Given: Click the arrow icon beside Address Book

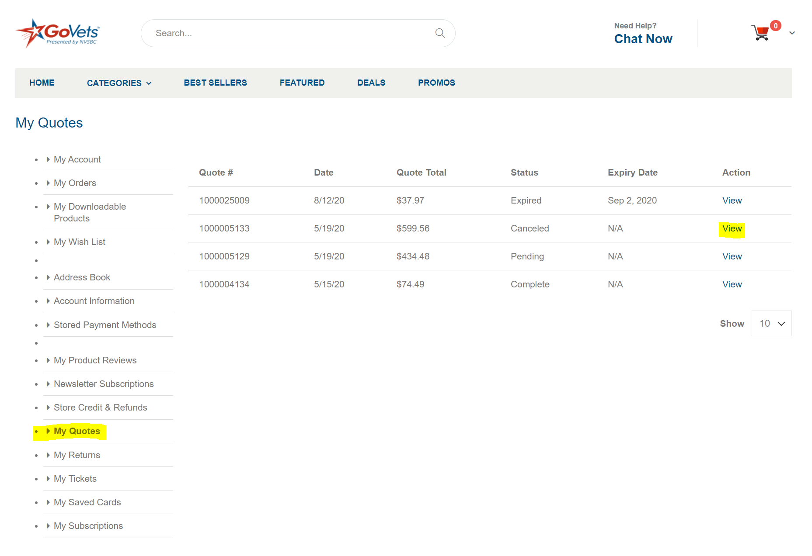Looking at the screenshot, I should click(48, 277).
